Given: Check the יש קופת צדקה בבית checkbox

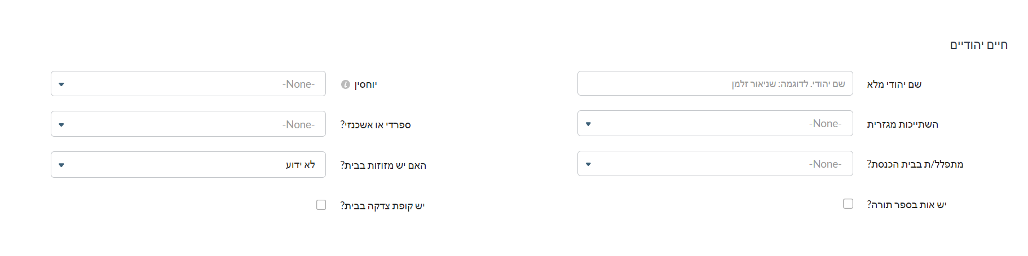Looking at the screenshot, I should coord(321,205).
